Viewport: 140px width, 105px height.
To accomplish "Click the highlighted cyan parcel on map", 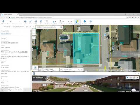I will point(86,49).
